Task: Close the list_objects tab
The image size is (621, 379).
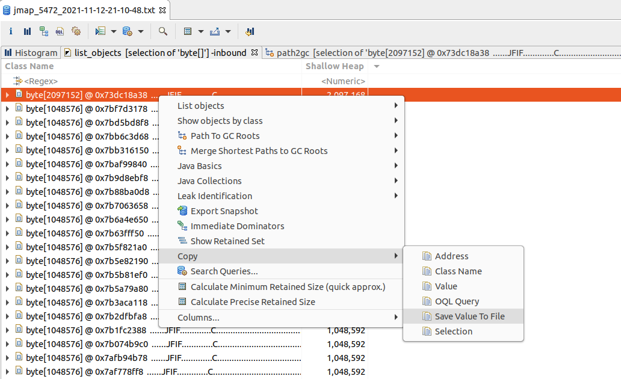Action: pos(255,52)
